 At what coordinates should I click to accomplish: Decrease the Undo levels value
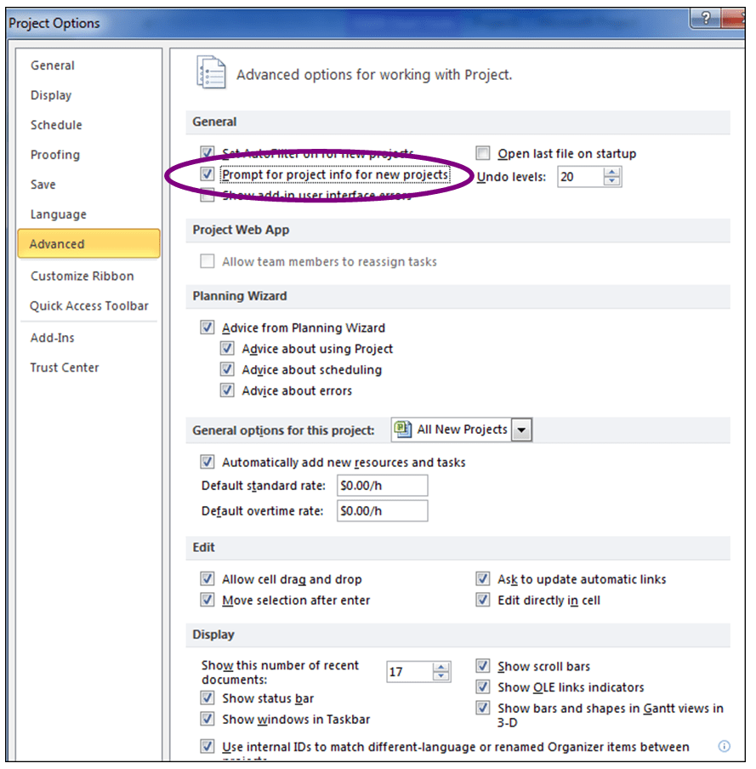[612, 181]
